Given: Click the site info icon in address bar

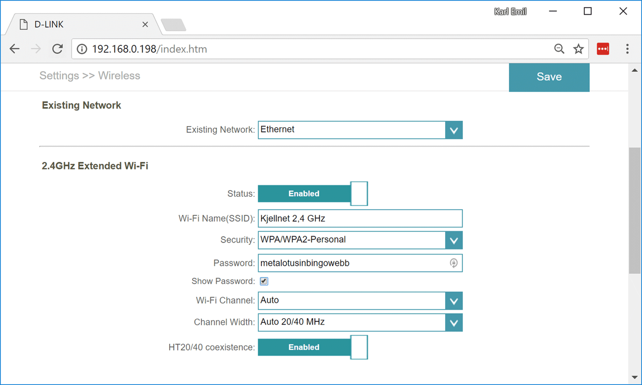Looking at the screenshot, I should [82, 49].
